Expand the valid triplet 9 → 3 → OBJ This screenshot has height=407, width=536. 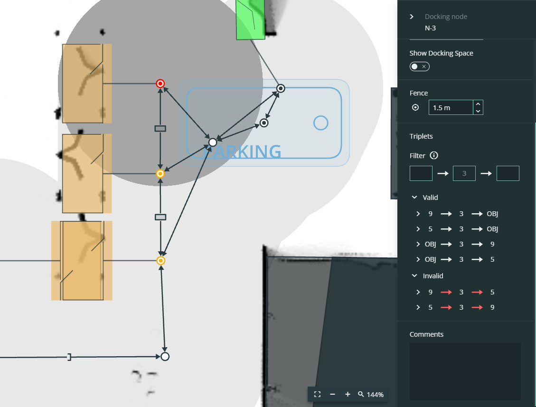pos(418,214)
